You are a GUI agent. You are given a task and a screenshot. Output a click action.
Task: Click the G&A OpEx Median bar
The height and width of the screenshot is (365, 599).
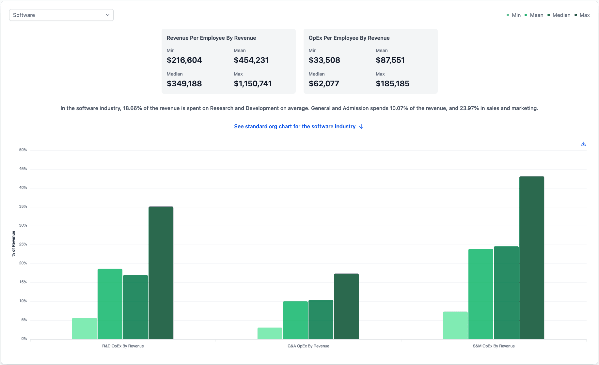click(321, 319)
